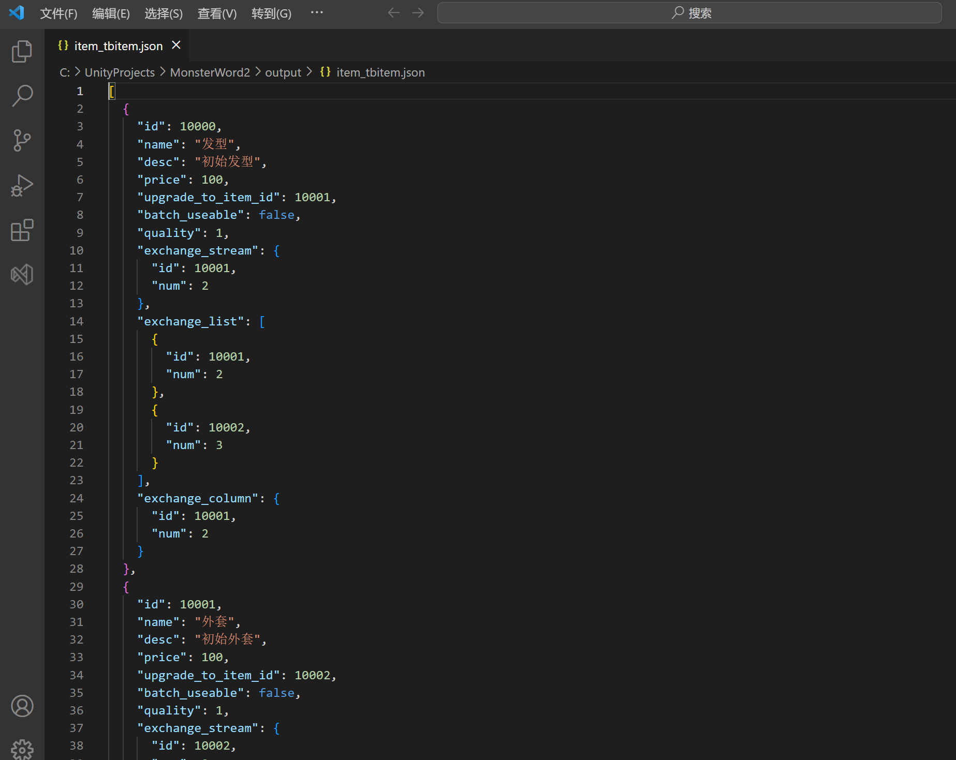956x760 pixels.
Task: Open the UnityProjects breadcrumb
Action: [x=120, y=72]
